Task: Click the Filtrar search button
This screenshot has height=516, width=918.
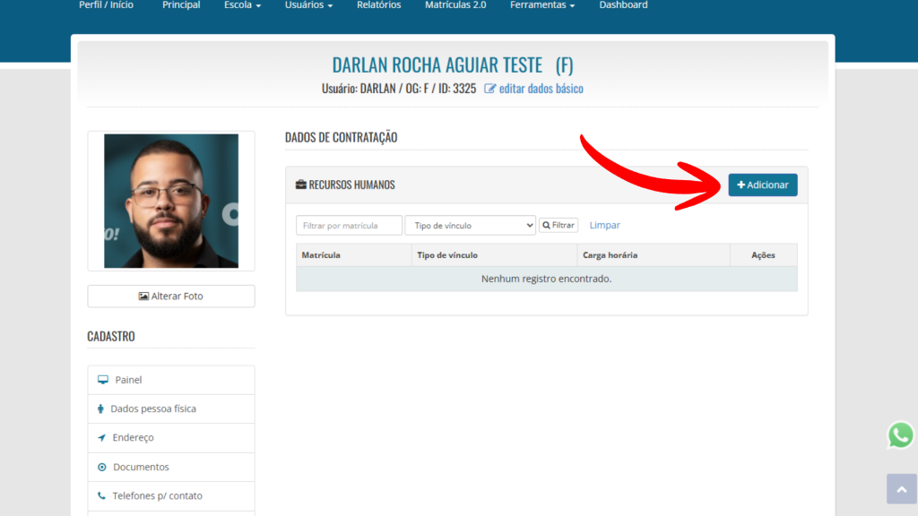Action: (x=559, y=226)
